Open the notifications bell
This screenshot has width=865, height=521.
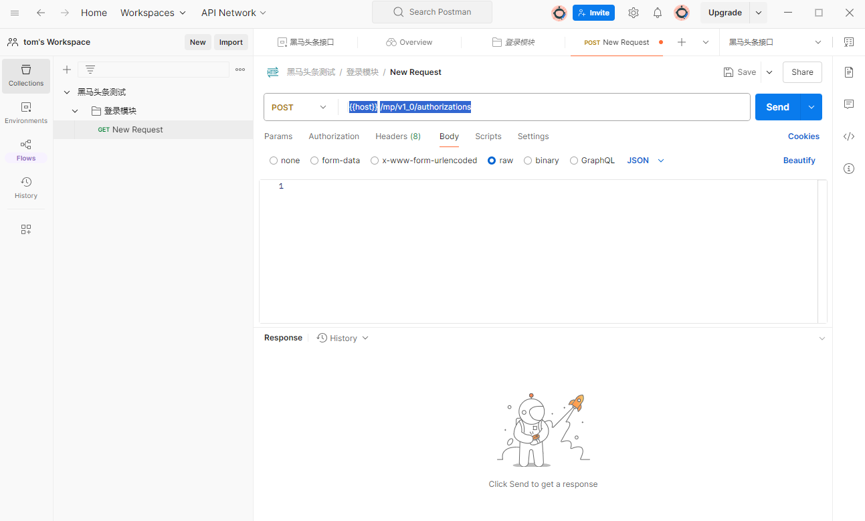coord(658,13)
